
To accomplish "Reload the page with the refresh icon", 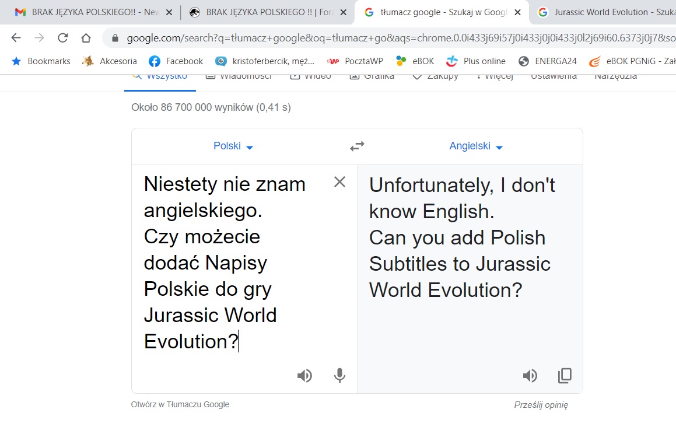I will tap(62, 38).
